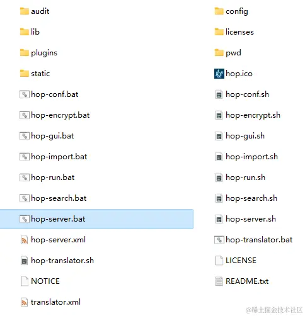Click the hop-conf.sh script icon
The height and width of the screenshot is (316, 305).
pyautogui.click(x=219, y=94)
